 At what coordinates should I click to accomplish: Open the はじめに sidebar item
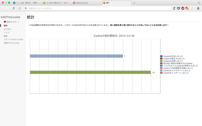pyautogui.click(x=7, y=29)
